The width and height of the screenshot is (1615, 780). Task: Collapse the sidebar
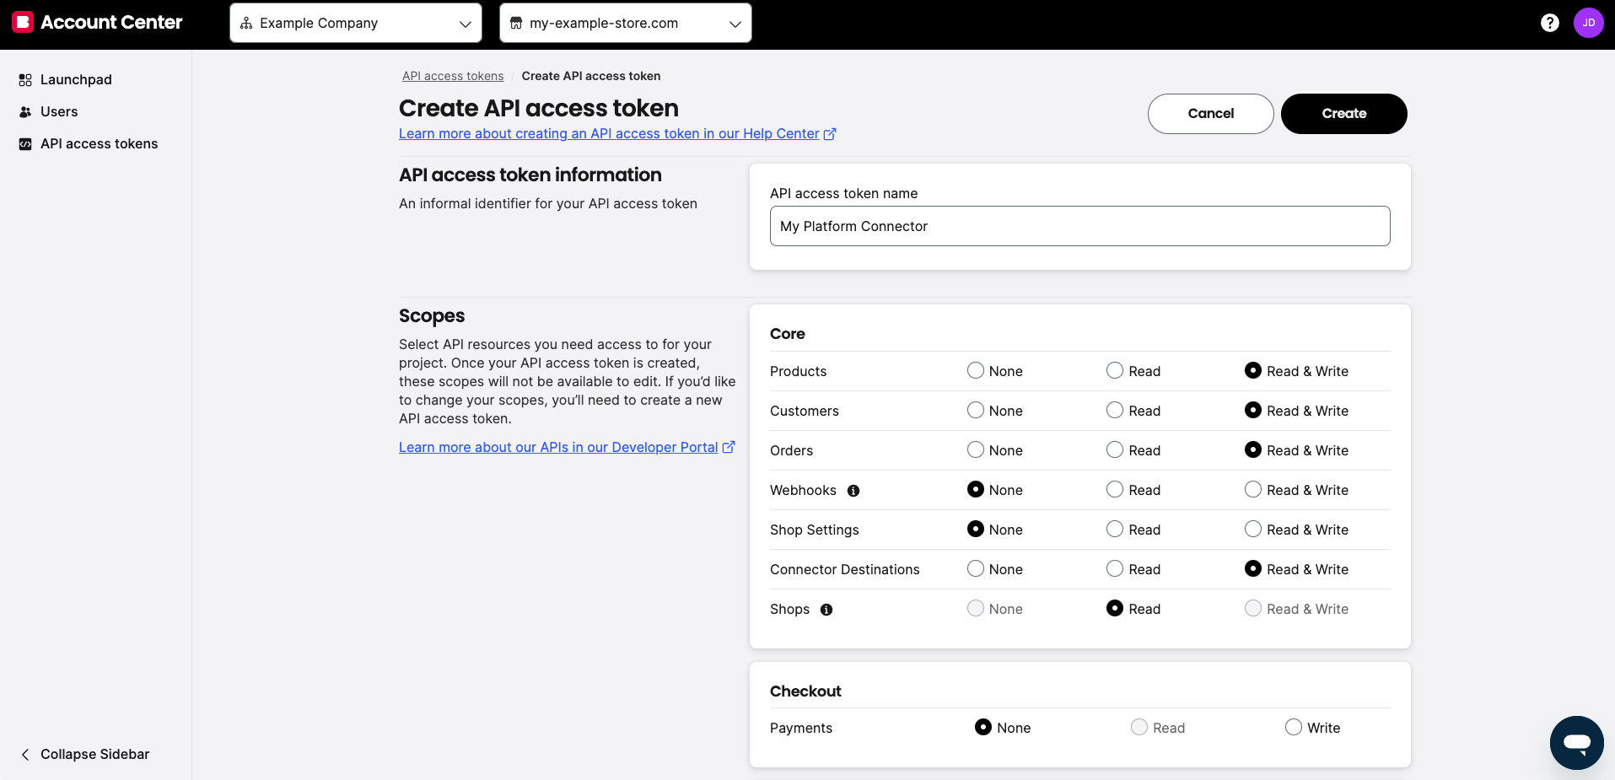[83, 754]
